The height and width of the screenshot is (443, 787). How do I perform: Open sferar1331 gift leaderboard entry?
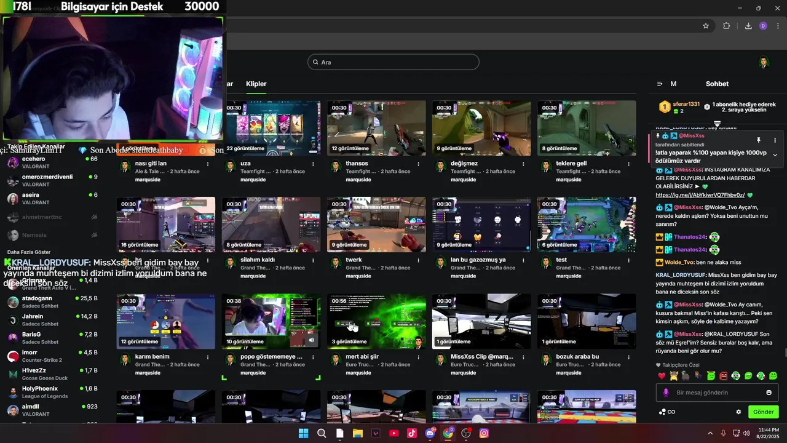(x=679, y=107)
